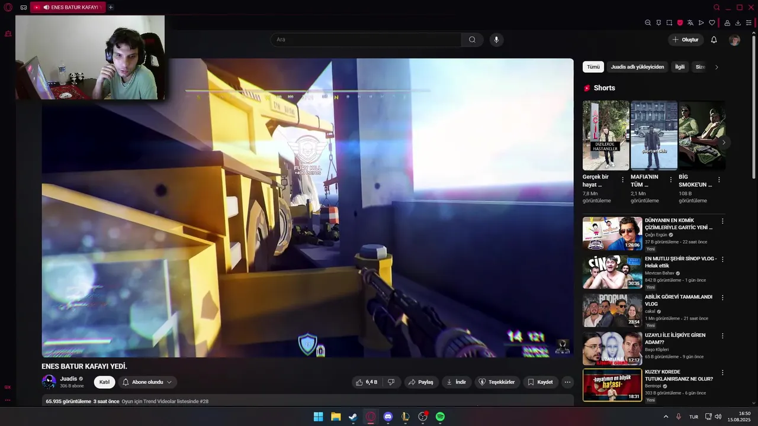Open EN MUTLU ŞEHİR SİNOP VLOG thumbnail
Image resolution: width=758 pixels, height=426 pixels.
pyautogui.click(x=612, y=272)
